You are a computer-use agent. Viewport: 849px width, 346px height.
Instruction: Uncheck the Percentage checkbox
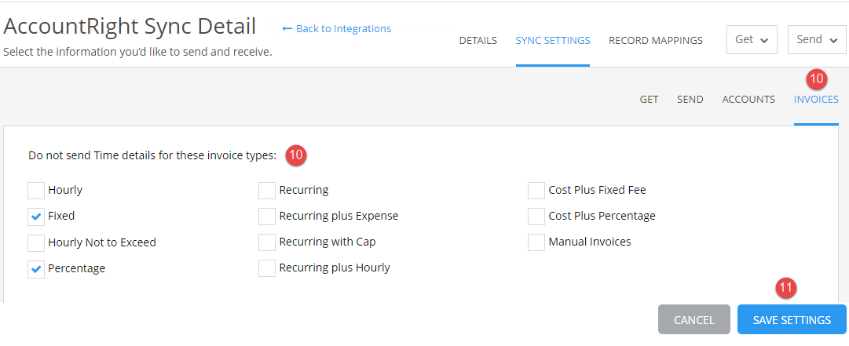pos(36,268)
